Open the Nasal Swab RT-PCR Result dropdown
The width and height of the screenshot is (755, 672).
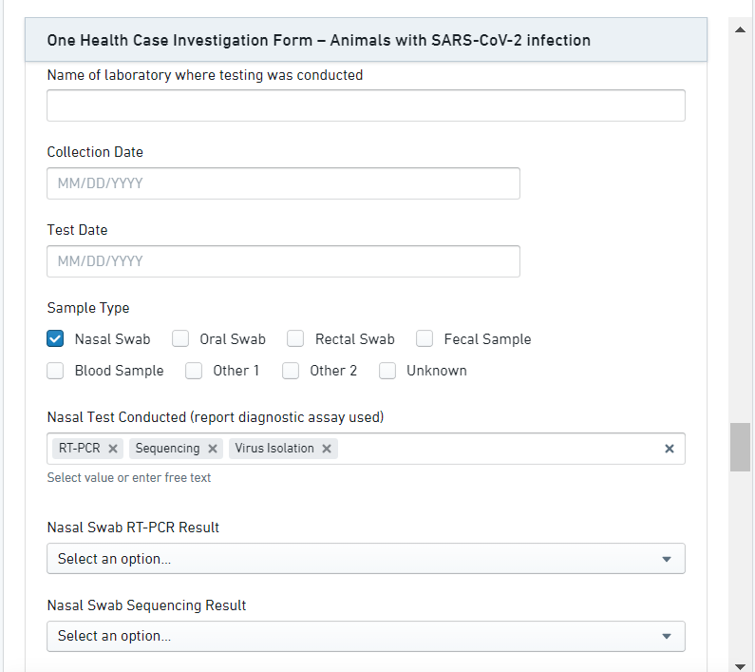366,559
